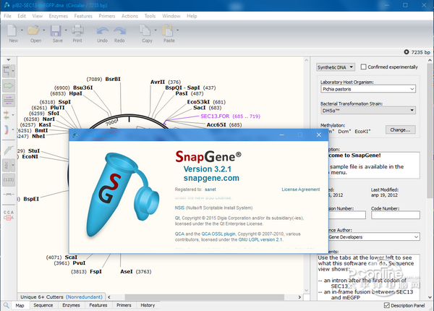The height and width of the screenshot is (311, 434).
Task: Open the Synthetic DNA dropdown
Action: (x=336, y=67)
